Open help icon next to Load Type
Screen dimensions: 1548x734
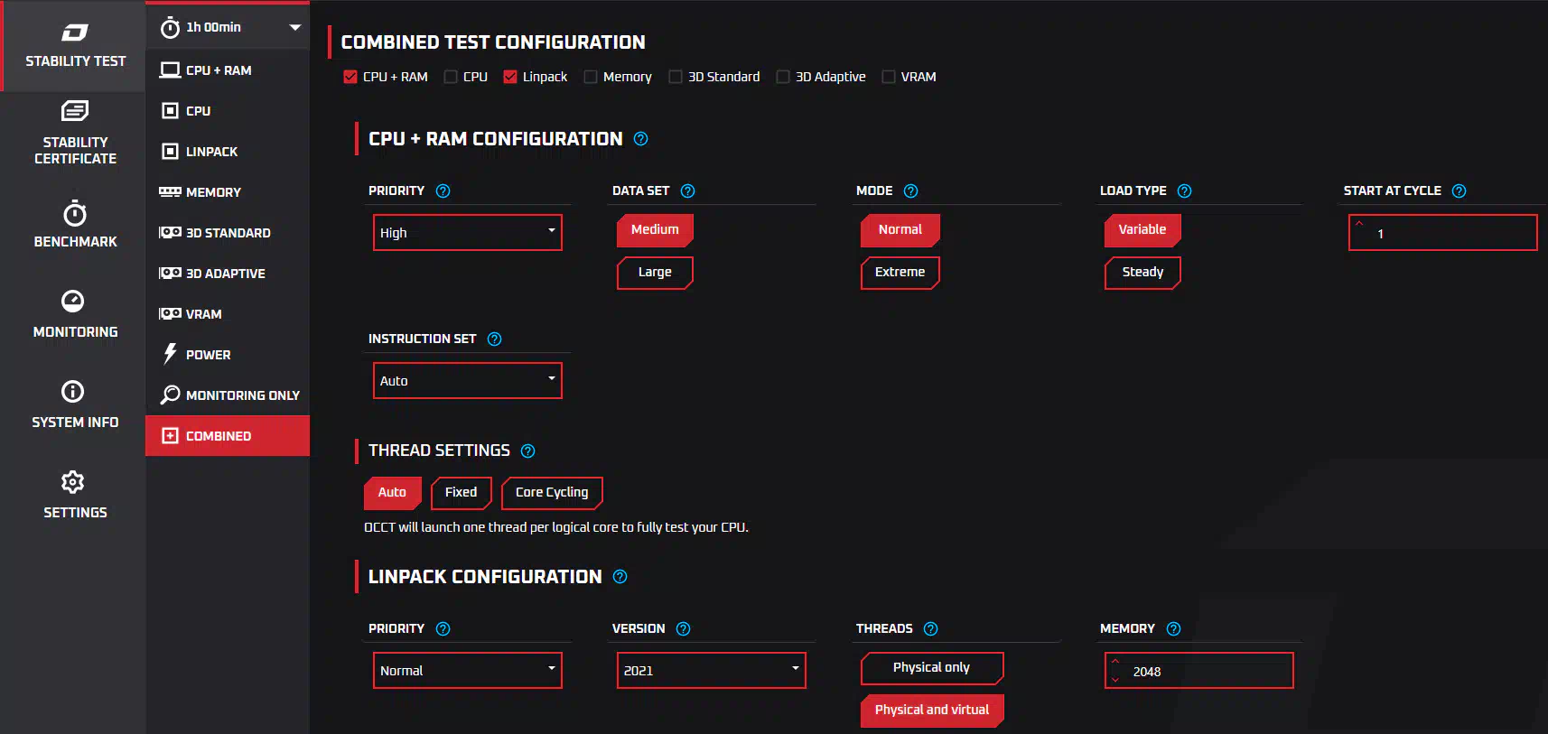[1185, 190]
